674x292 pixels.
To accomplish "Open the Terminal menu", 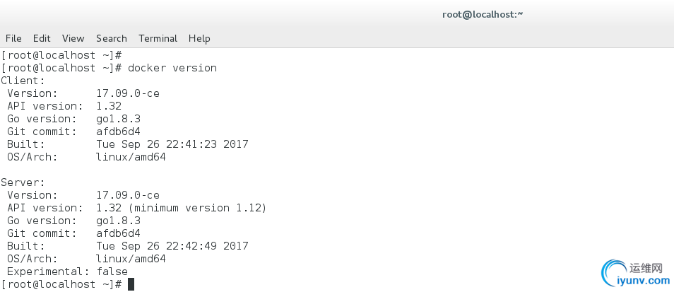I will click(158, 38).
